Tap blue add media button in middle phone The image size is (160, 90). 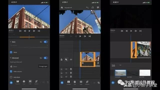click(62, 83)
